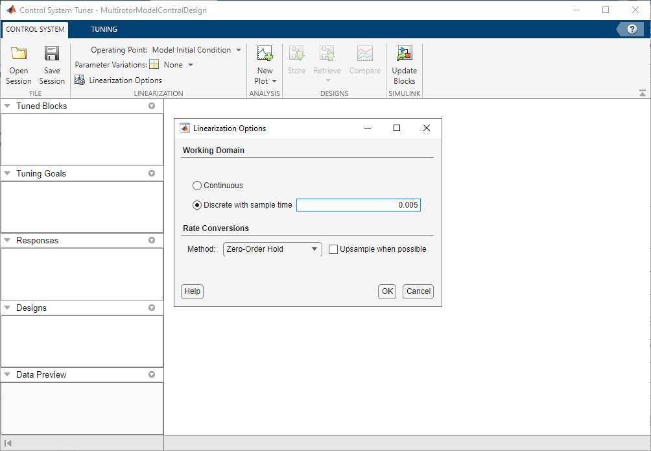Click the Store design icon
Image resolution: width=651 pixels, height=451 pixels.
296,53
